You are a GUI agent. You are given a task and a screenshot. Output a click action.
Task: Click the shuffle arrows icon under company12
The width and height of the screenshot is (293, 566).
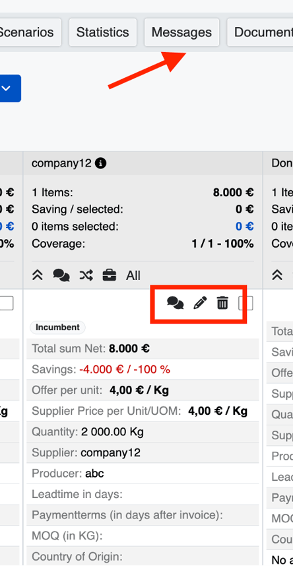[x=86, y=275]
